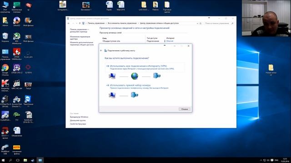The width and height of the screenshot is (291, 163).
Task: Open the Windows Start menu
Action: 3,160
